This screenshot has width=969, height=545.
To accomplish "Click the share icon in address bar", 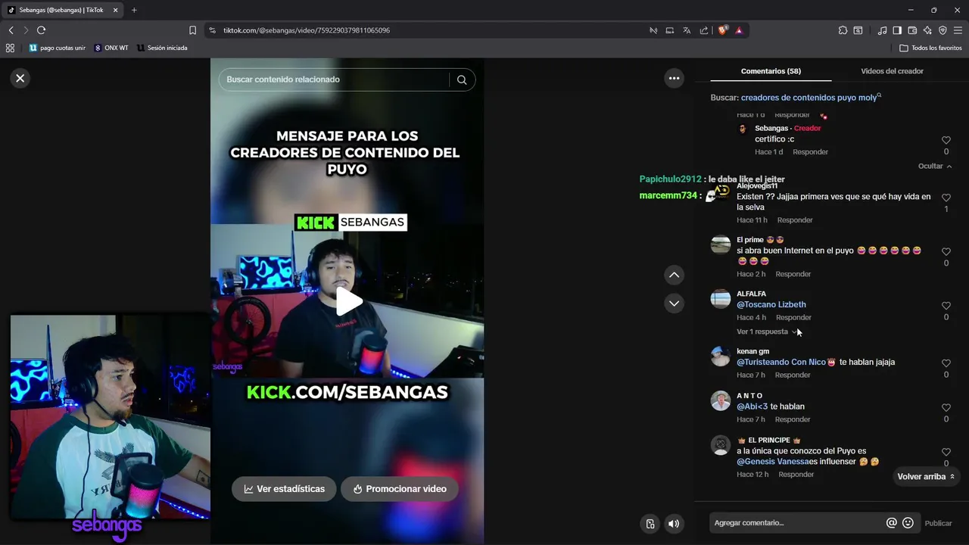I will tap(704, 30).
